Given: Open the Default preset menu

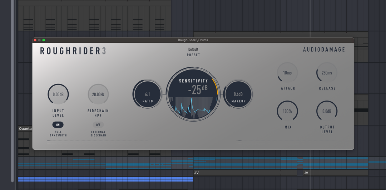Looking at the screenshot, I should point(193,50).
